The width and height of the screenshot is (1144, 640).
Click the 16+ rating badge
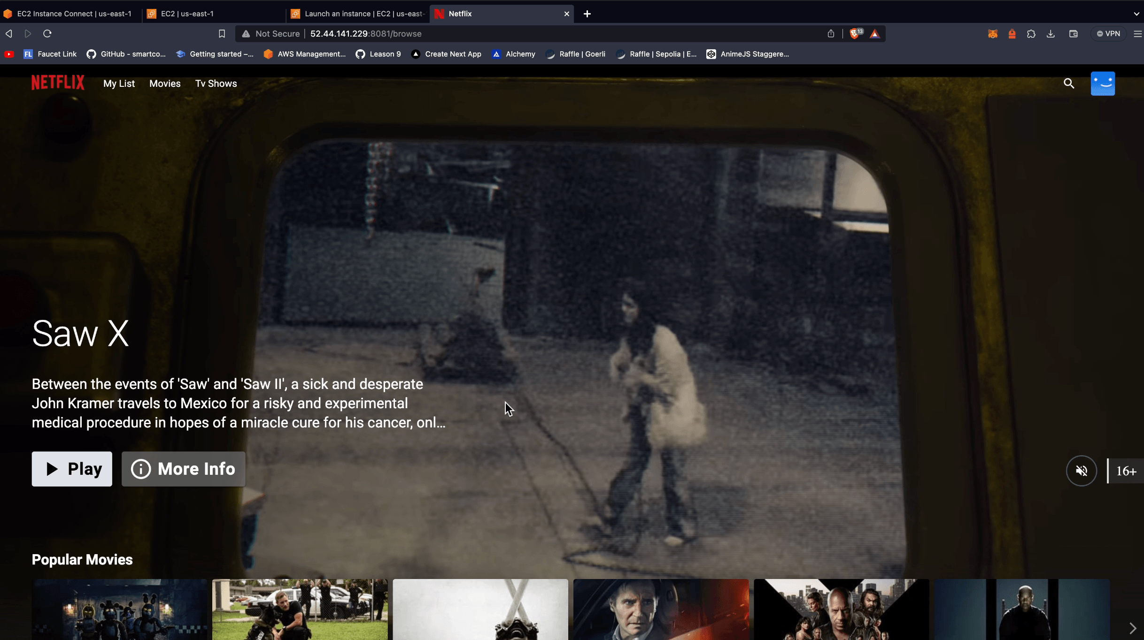point(1126,471)
